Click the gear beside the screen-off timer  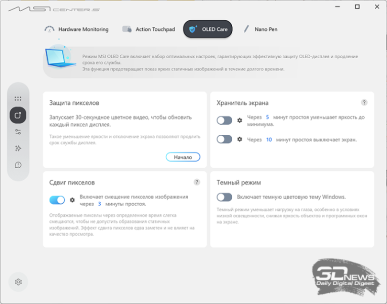coord(240,139)
